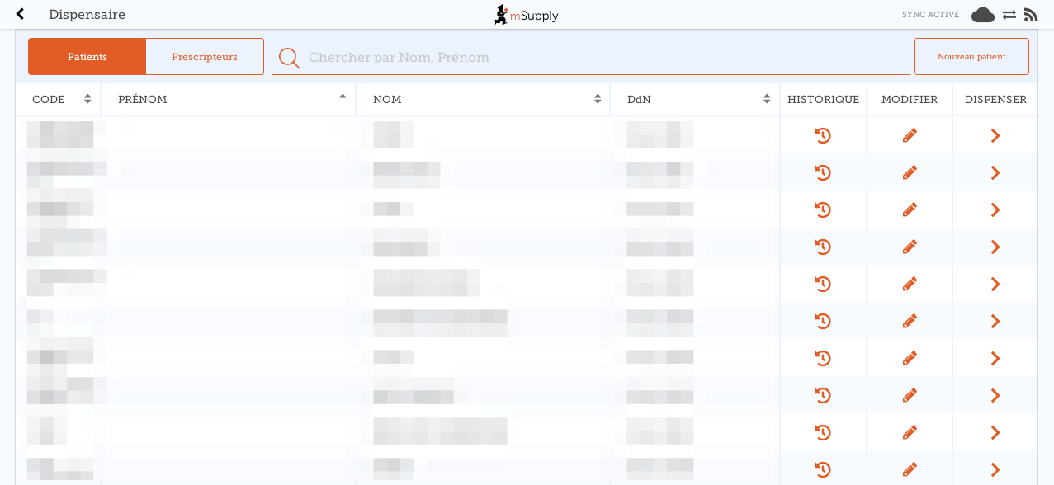Dispense to the first patient via chevron

[x=995, y=135]
